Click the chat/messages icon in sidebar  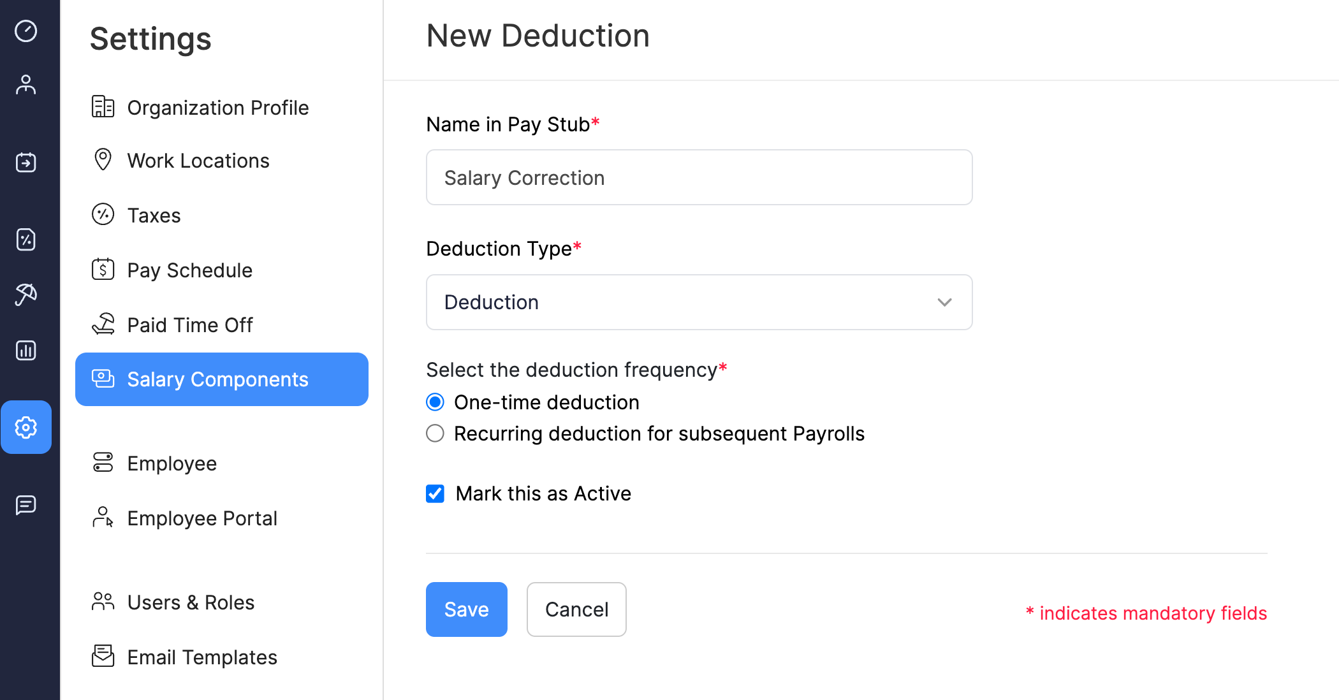coord(27,506)
